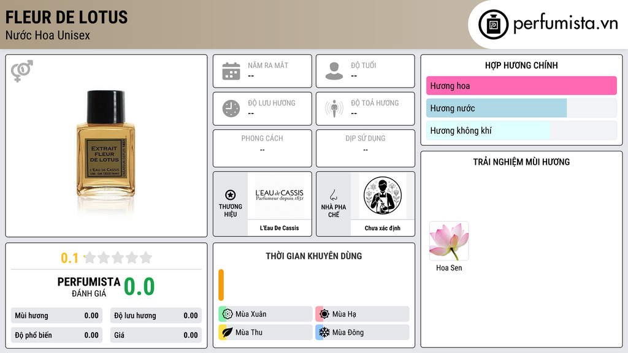Select the Mùa Hạ season label

[x=344, y=314]
